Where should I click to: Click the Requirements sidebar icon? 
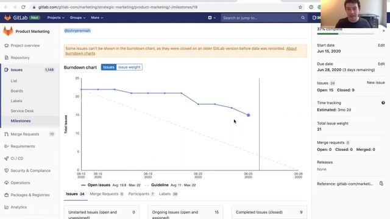(7, 146)
